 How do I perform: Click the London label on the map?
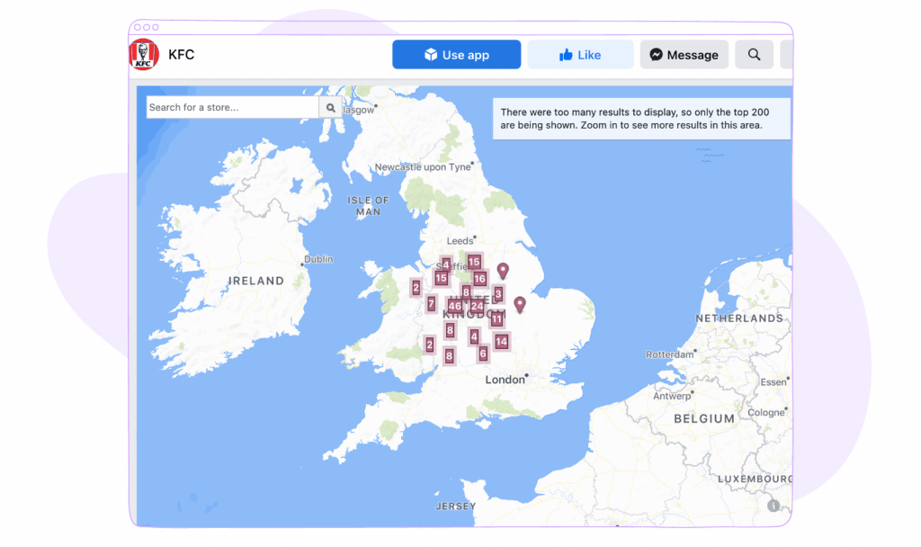[x=505, y=380]
